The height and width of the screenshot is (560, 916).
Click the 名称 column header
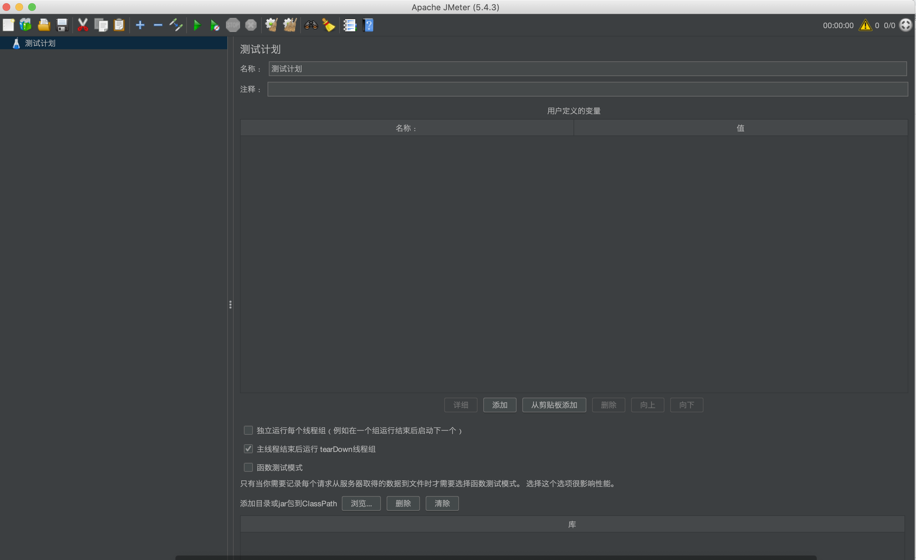click(407, 128)
